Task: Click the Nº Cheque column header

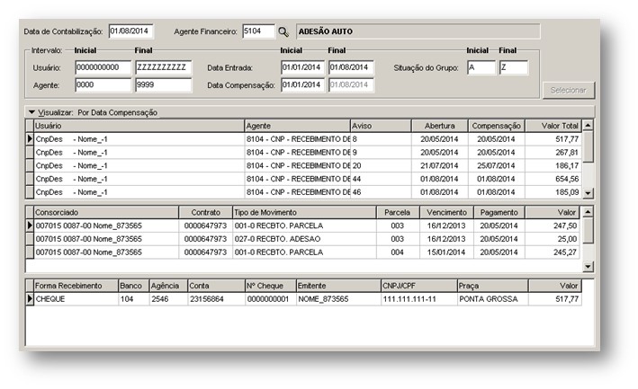Action: click(271, 286)
